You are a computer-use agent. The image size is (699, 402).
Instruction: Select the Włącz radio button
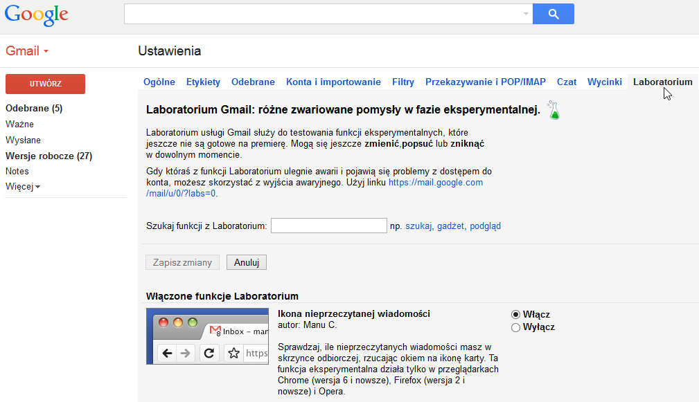point(516,315)
